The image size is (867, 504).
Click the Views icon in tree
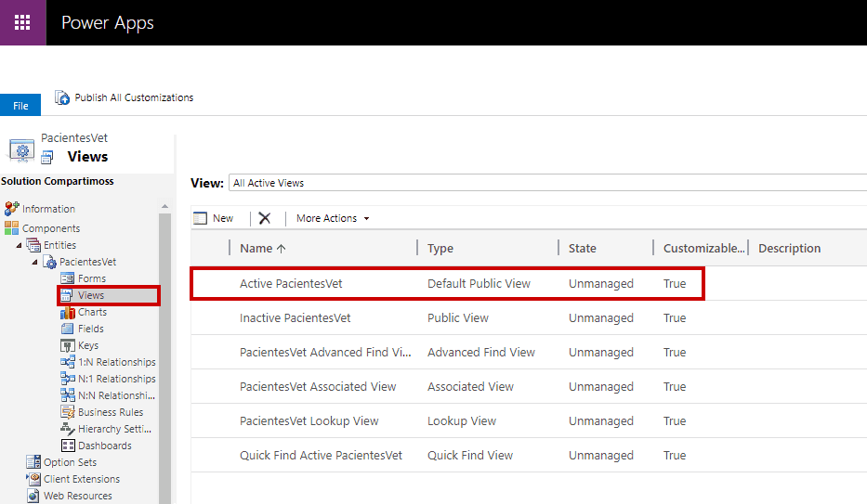coord(66,295)
